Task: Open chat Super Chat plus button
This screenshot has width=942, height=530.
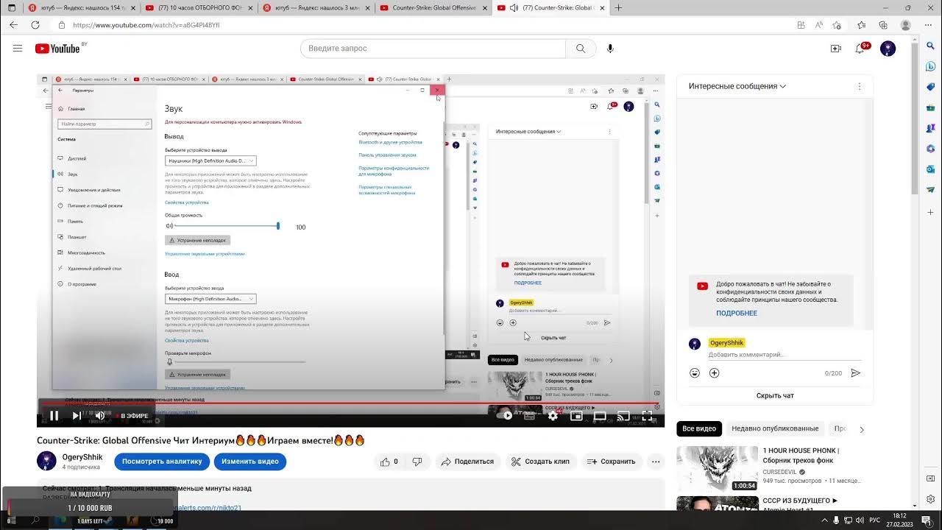Action: 714,373
